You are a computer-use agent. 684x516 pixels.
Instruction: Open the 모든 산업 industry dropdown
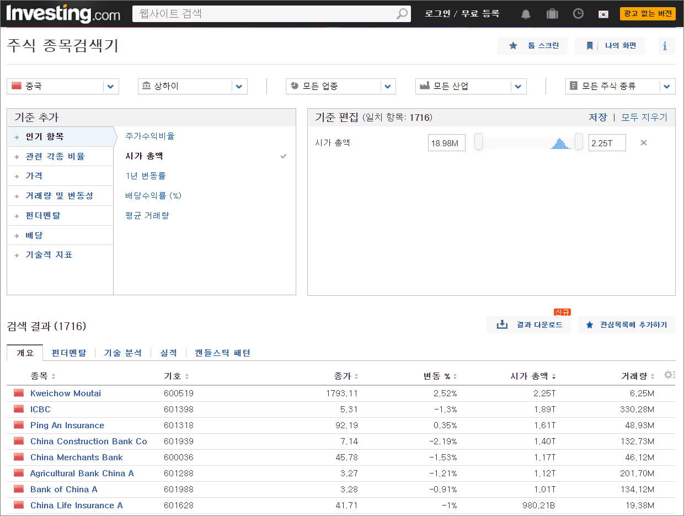(471, 87)
